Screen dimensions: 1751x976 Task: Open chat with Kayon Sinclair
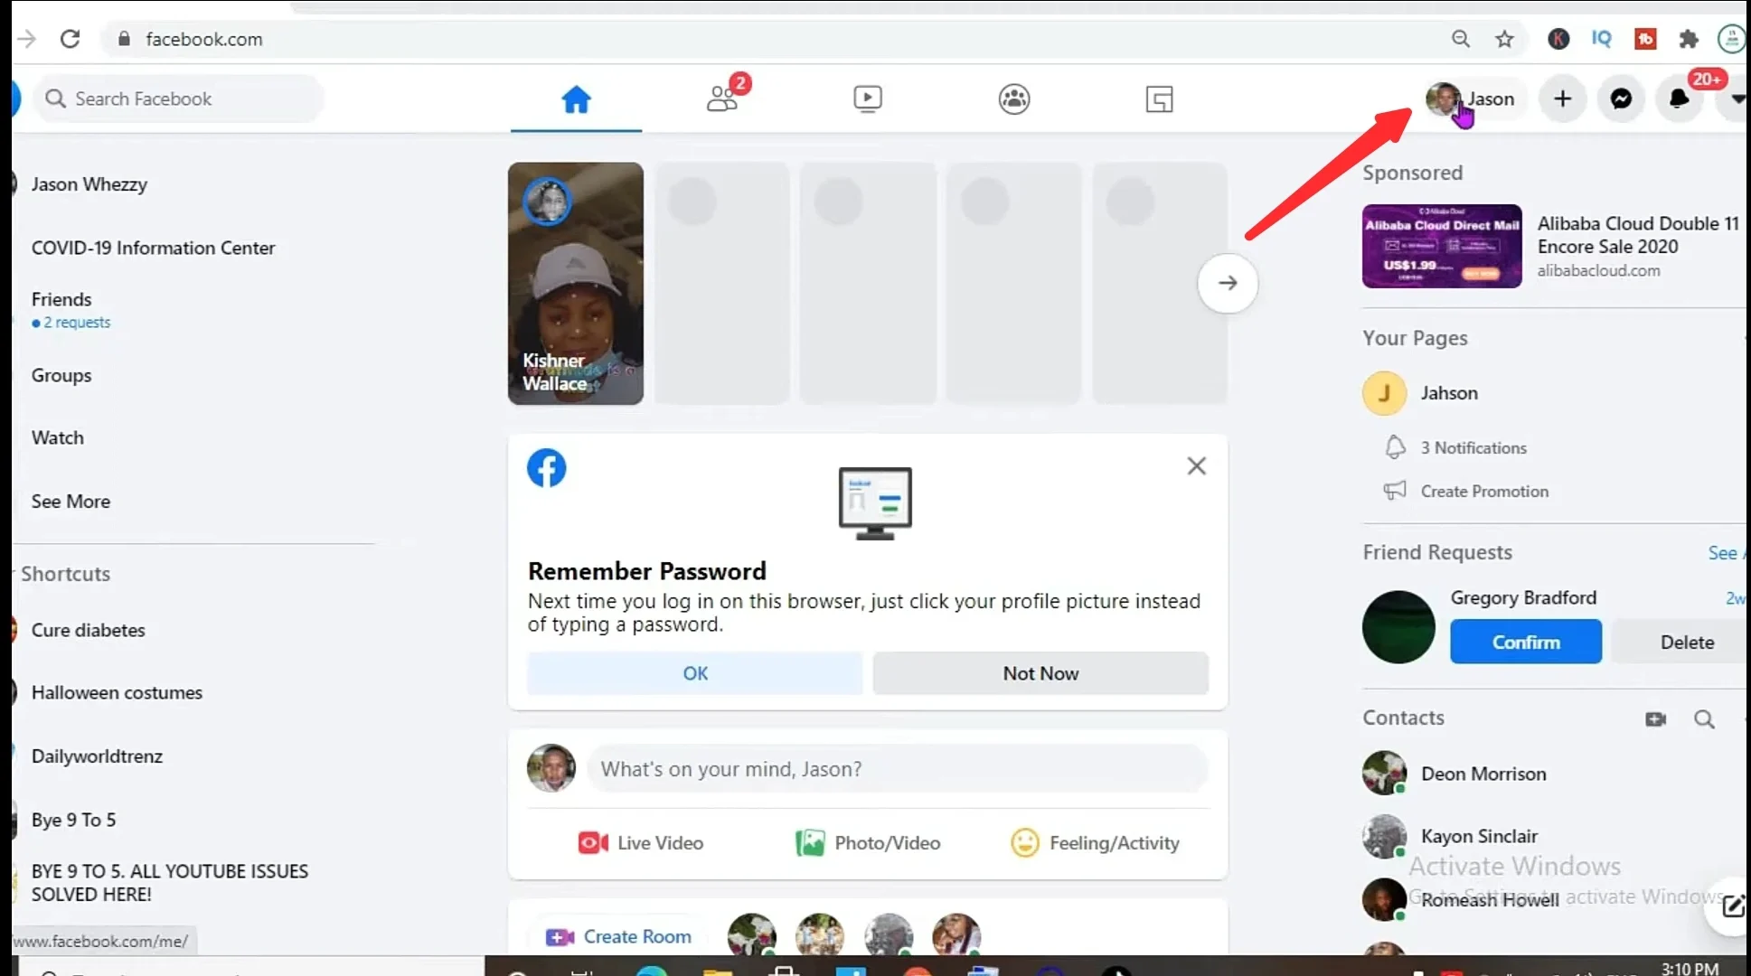click(x=1479, y=836)
